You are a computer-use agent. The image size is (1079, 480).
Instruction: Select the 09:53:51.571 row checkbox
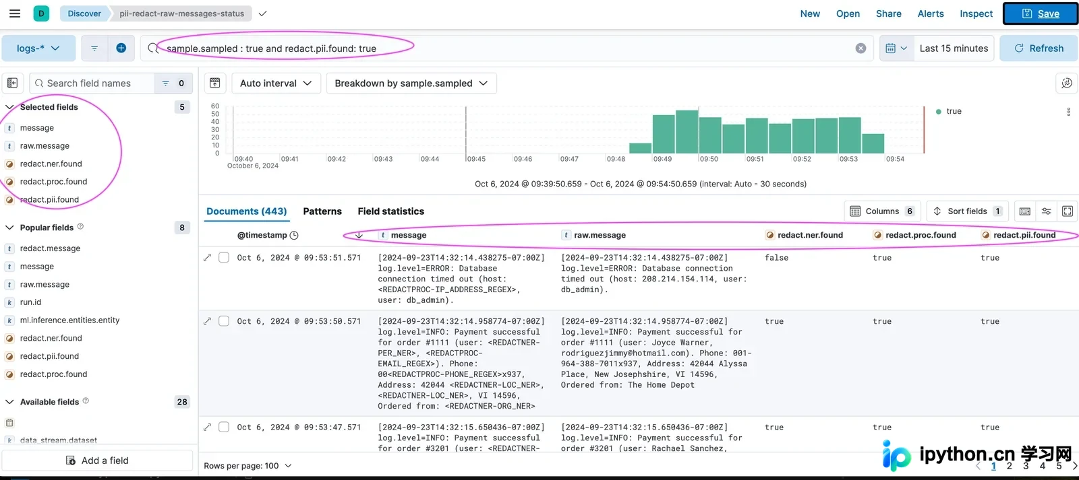224,258
